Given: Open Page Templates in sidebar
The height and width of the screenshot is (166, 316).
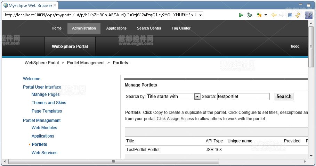Looking at the screenshot, I should pyautogui.click(x=47, y=111).
